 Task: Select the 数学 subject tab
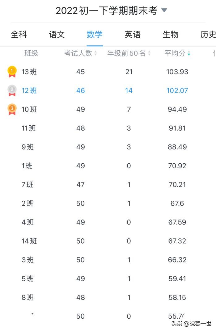point(95,34)
